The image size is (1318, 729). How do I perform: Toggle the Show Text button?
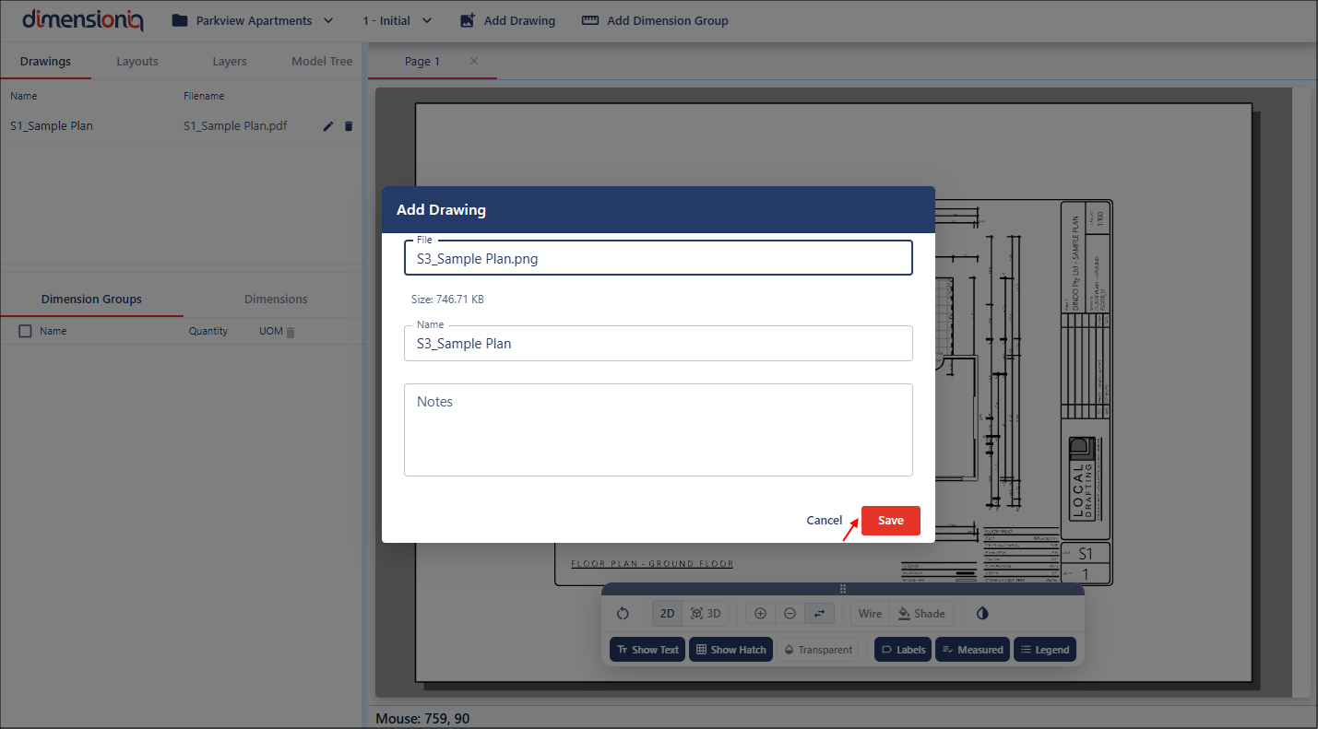(x=647, y=650)
